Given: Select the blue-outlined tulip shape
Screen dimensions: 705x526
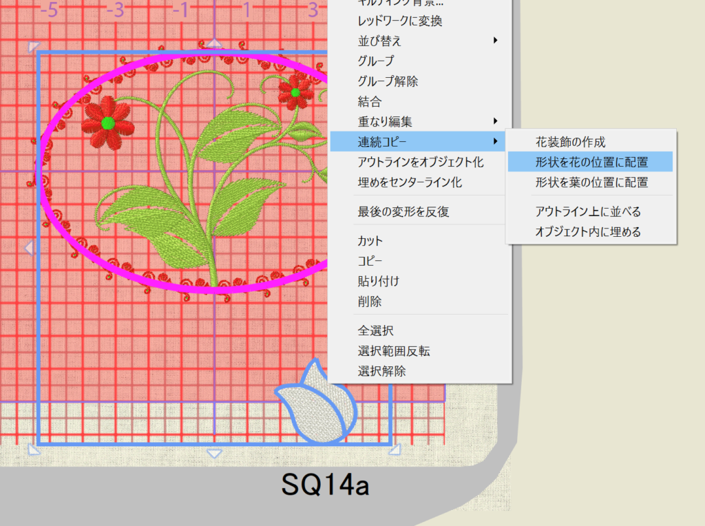Looking at the screenshot, I should pyautogui.click(x=314, y=406).
